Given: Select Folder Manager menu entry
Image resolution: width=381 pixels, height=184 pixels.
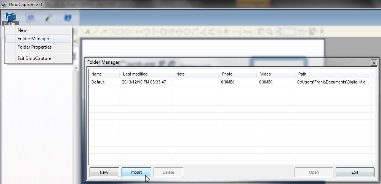Looking at the screenshot, I should 33,39.
